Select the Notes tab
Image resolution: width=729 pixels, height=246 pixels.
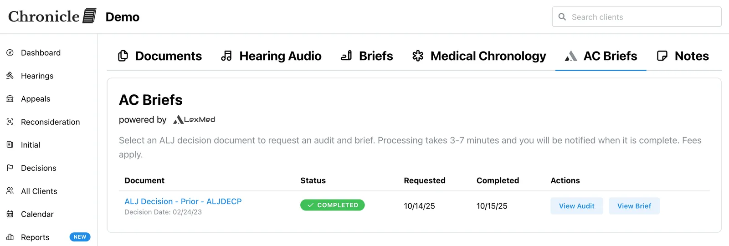[x=683, y=56]
